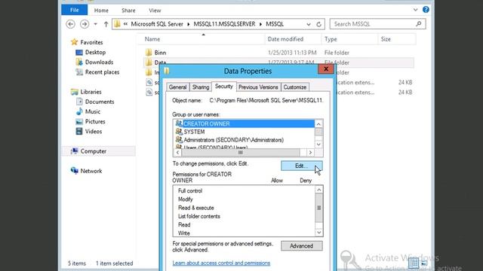Sort by Name column header
This screenshot has width=483, height=271.
click(x=152, y=39)
